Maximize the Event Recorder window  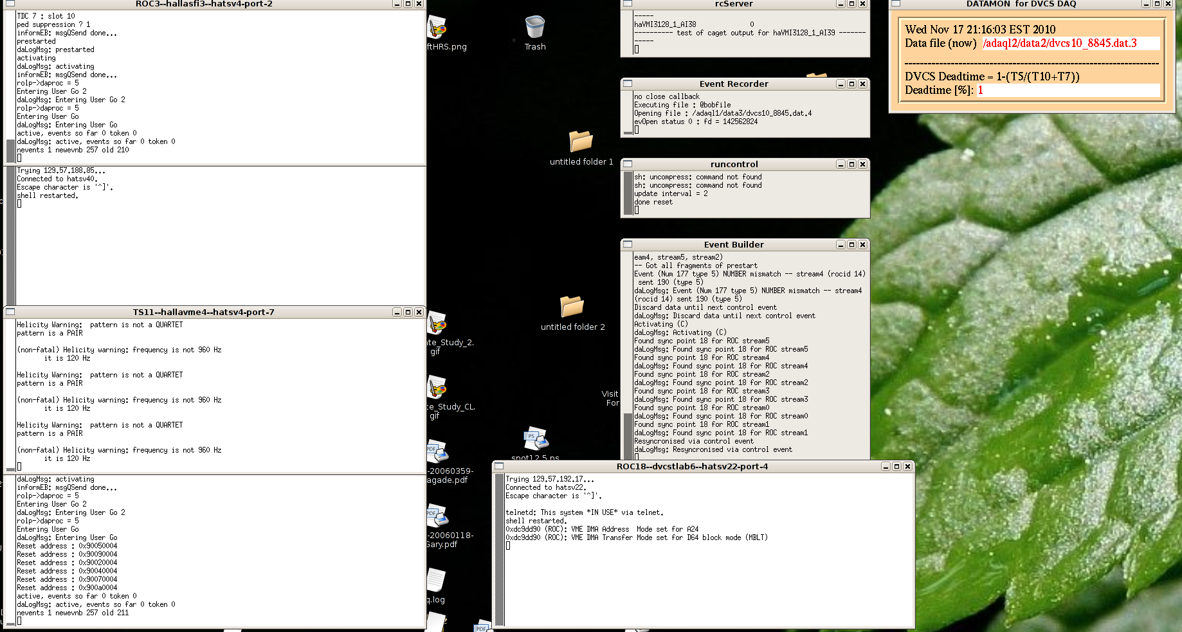(851, 84)
